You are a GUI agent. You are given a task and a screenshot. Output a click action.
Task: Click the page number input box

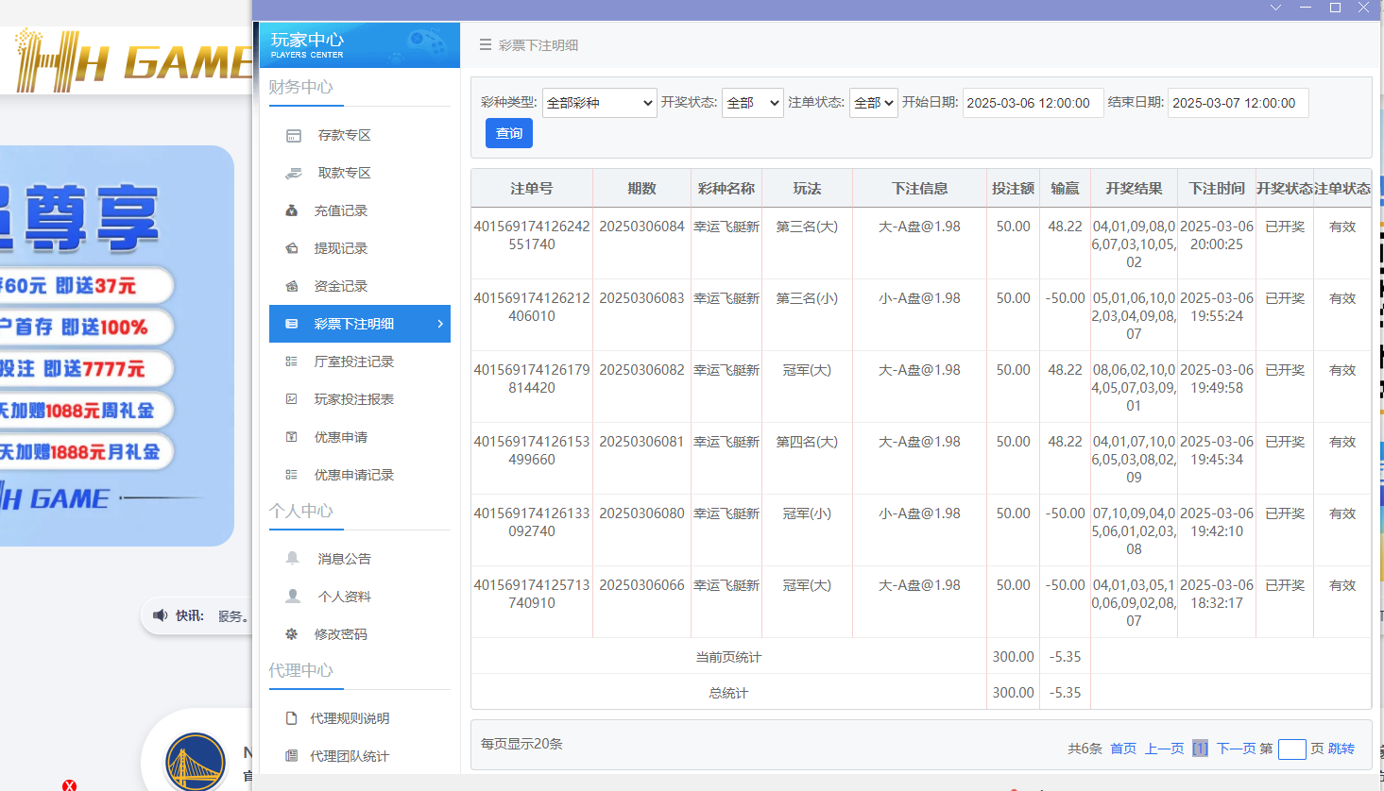click(x=1291, y=749)
